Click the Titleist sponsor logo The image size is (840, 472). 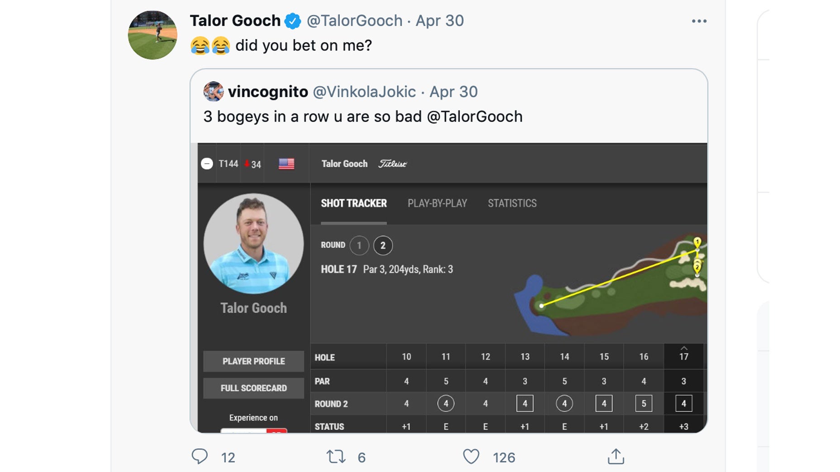pyautogui.click(x=392, y=164)
